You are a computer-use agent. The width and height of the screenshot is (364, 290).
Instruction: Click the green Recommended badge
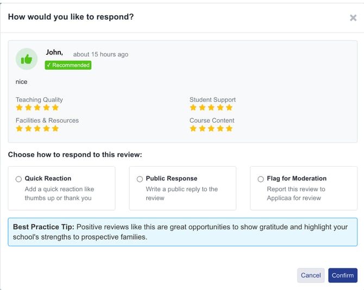pyautogui.click(x=68, y=65)
